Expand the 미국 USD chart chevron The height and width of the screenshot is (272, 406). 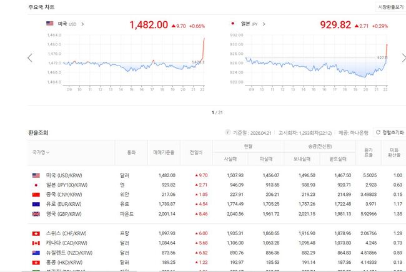point(82,24)
